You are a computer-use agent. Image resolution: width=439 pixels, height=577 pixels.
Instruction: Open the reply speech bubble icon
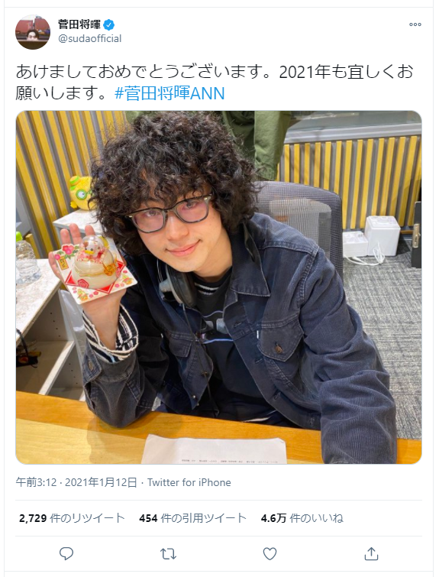point(66,553)
